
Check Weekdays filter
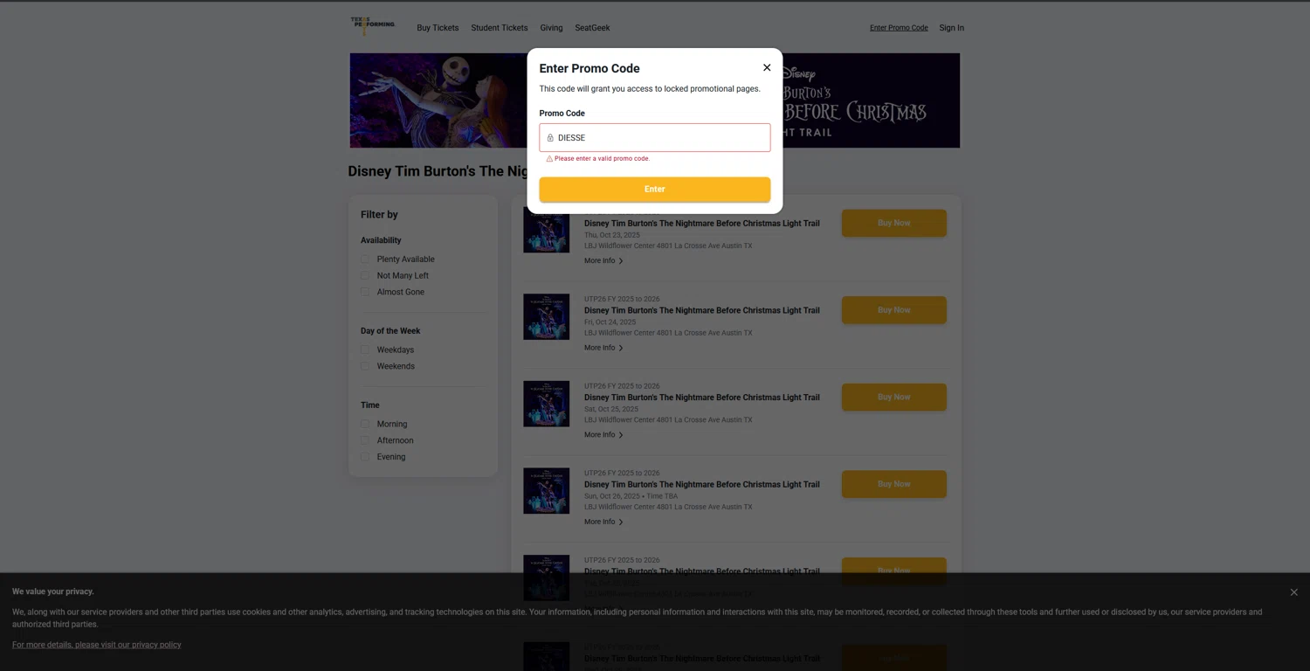pos(365,350)
